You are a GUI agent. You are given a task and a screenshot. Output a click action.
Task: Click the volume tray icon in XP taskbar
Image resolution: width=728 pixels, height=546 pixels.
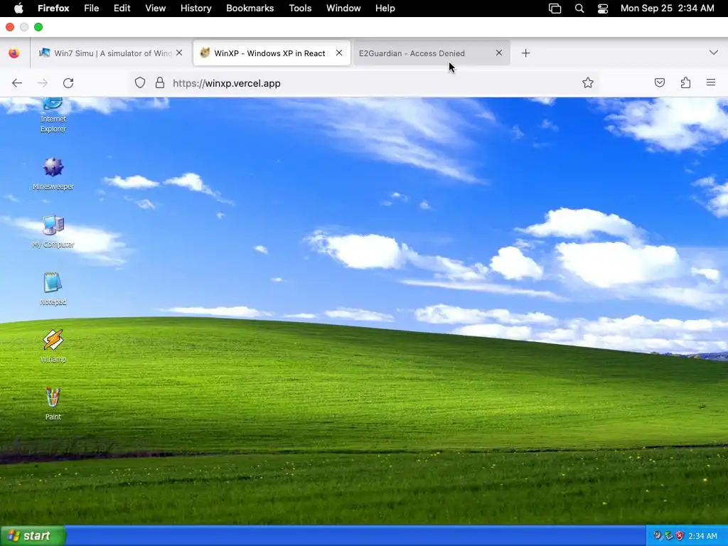coord(658,536)
